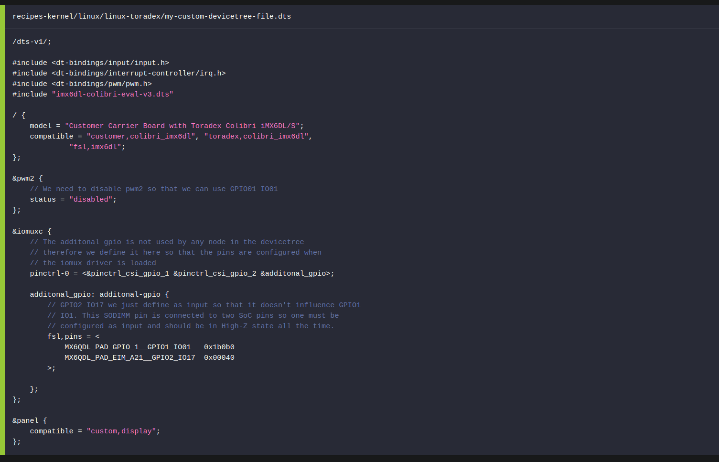Click comment "IO1. This SODIMM pin is connected"
Image resolution: width=719 pixels, height=462 pixels.
click(x=193, y=316)
